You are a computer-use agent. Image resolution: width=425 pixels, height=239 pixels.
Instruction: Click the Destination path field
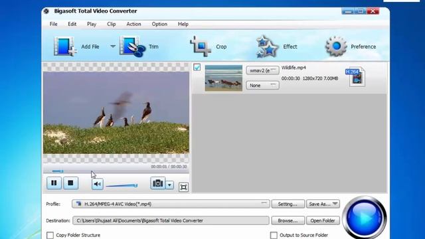[171, 220]
